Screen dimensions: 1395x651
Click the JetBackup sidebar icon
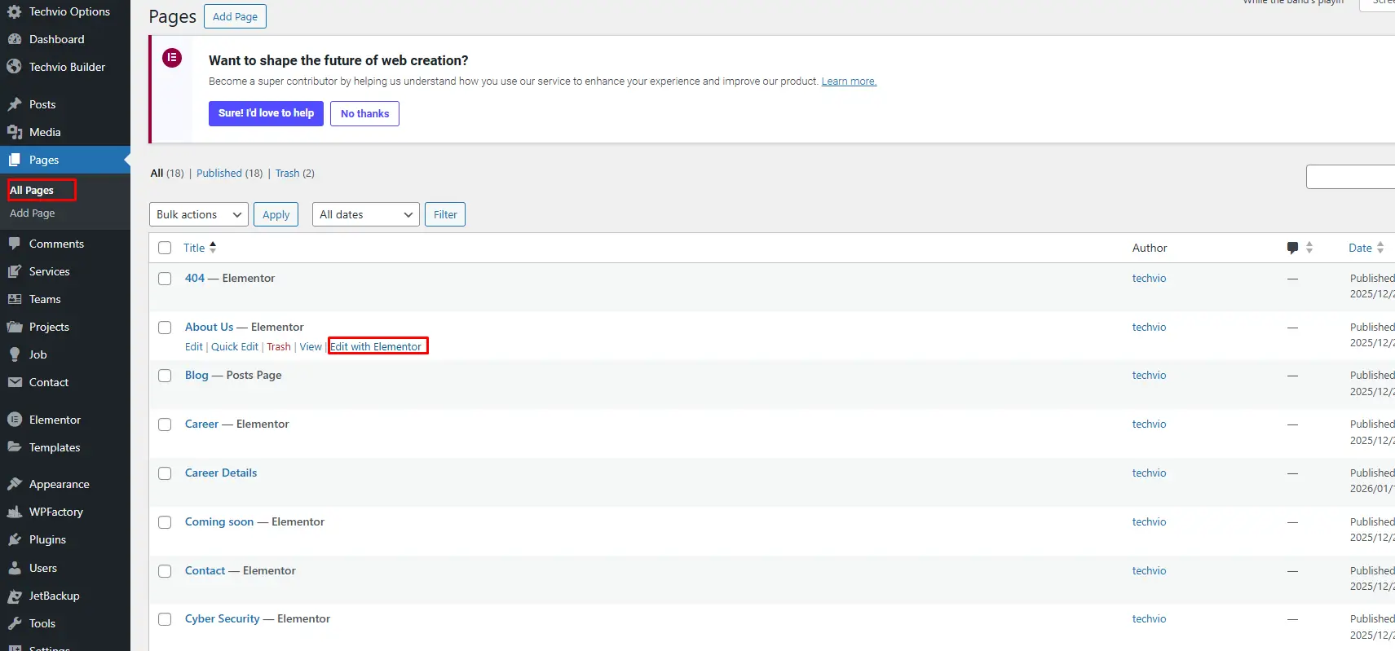14,596
